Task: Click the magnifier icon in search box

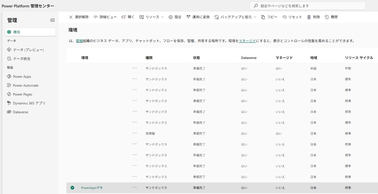Action: point(255,6)
